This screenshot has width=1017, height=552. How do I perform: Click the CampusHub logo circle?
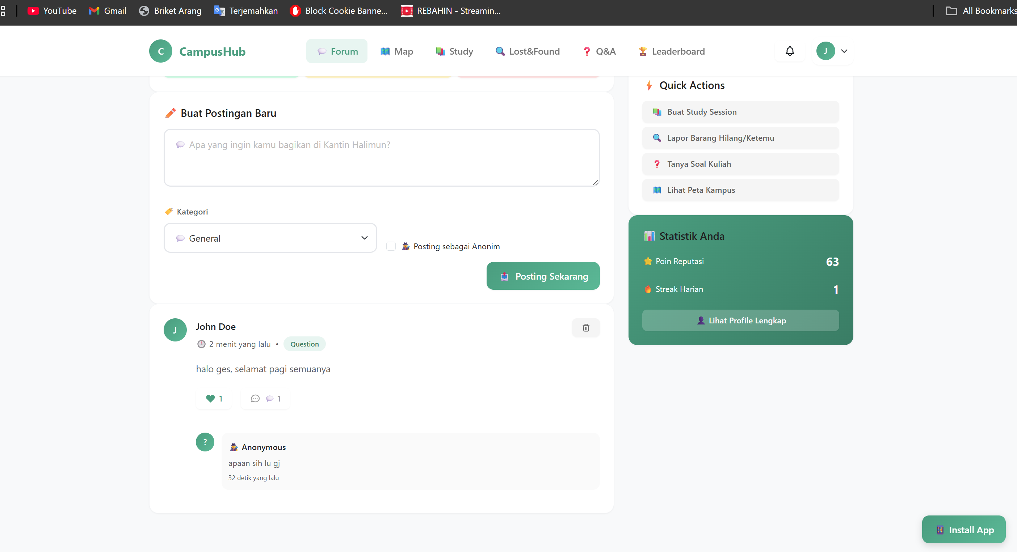(161, 51)
